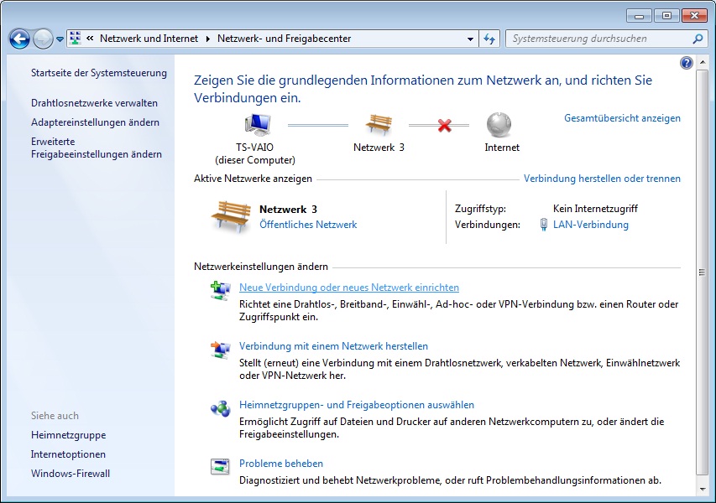Screen dimensions: 716x503
Task: Open Erweiterte Freigabeeinstellungen ändern
Action: [97, 148]
